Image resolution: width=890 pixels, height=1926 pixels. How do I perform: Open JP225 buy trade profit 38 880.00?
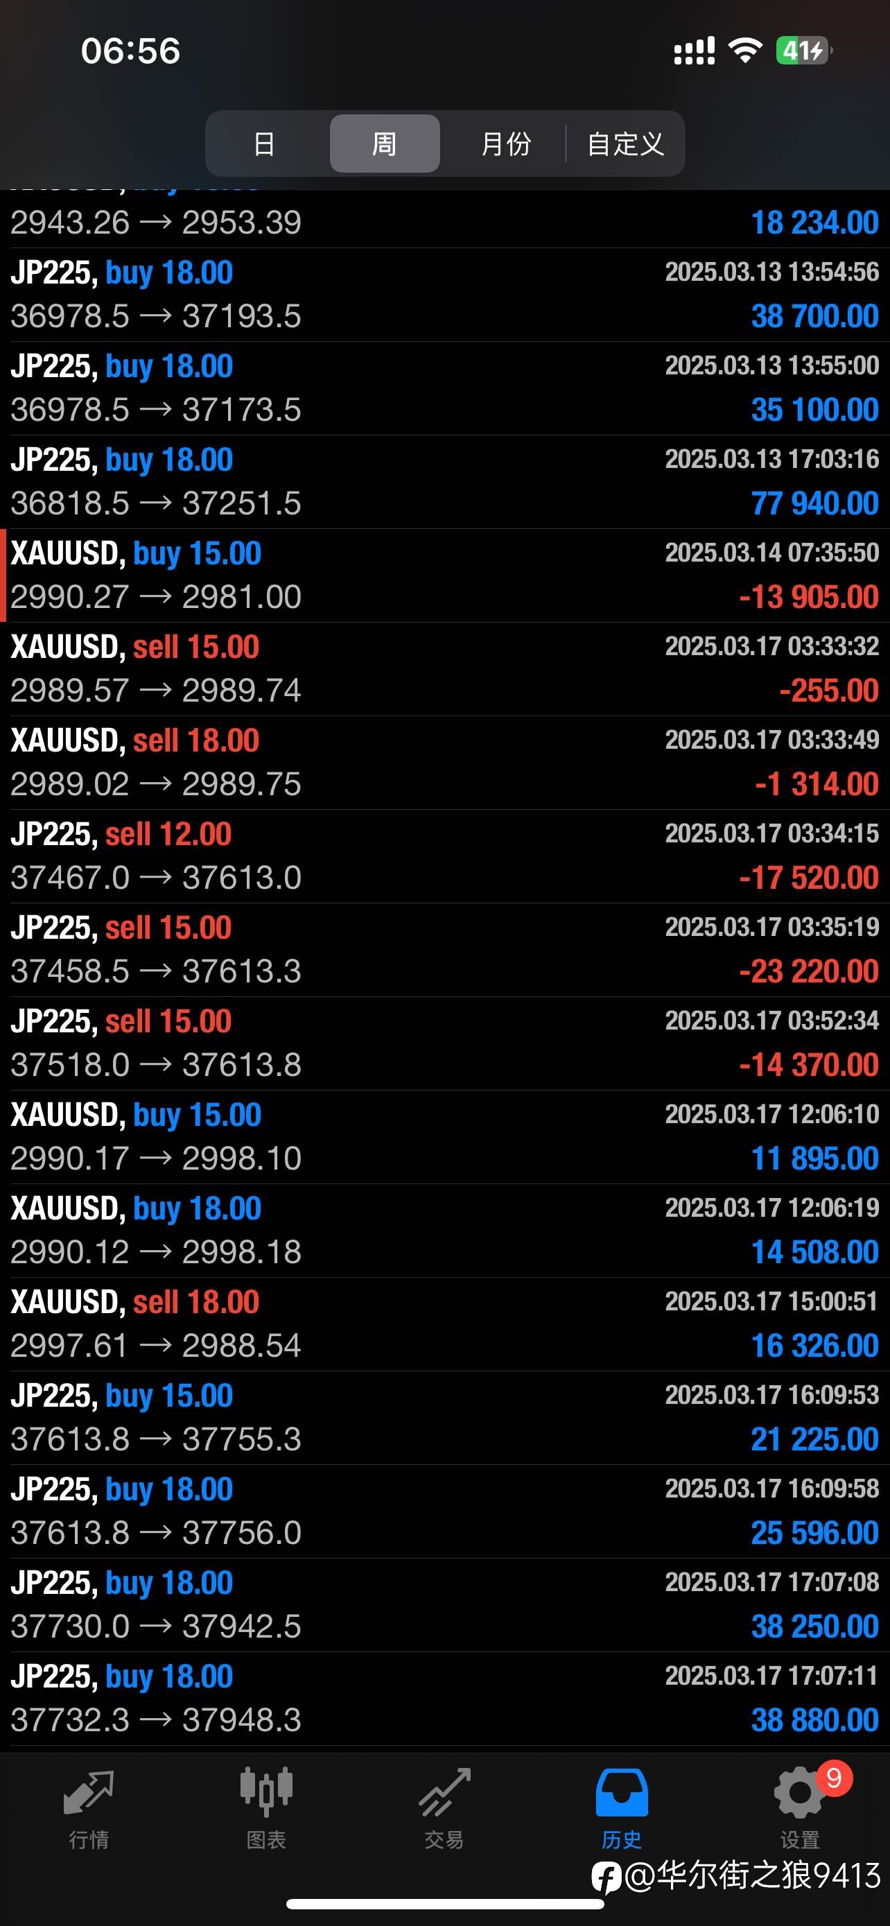click(x=444, y=1699)
